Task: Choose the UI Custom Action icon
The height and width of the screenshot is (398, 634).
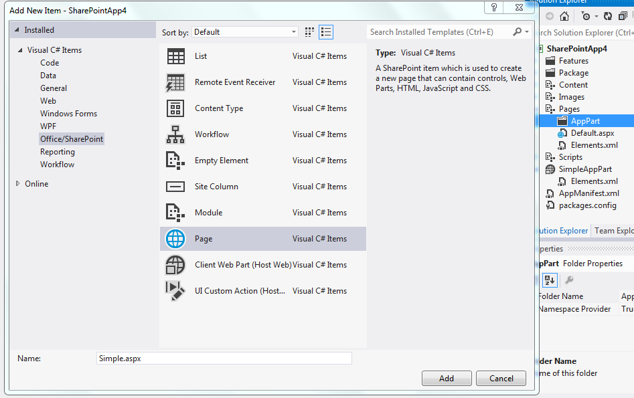Action: tap(175, 292)
